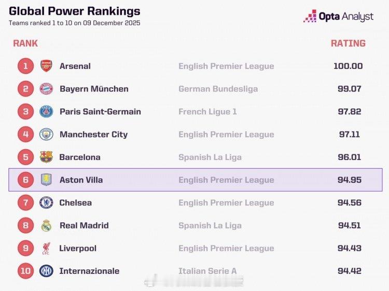Image resolution: width=389 pixels, height=291 pixels.
Task: Select the Aston Villa crest icon
Action: point(46,180)
